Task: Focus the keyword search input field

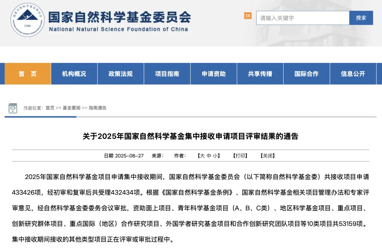Action: pos(302,18)
